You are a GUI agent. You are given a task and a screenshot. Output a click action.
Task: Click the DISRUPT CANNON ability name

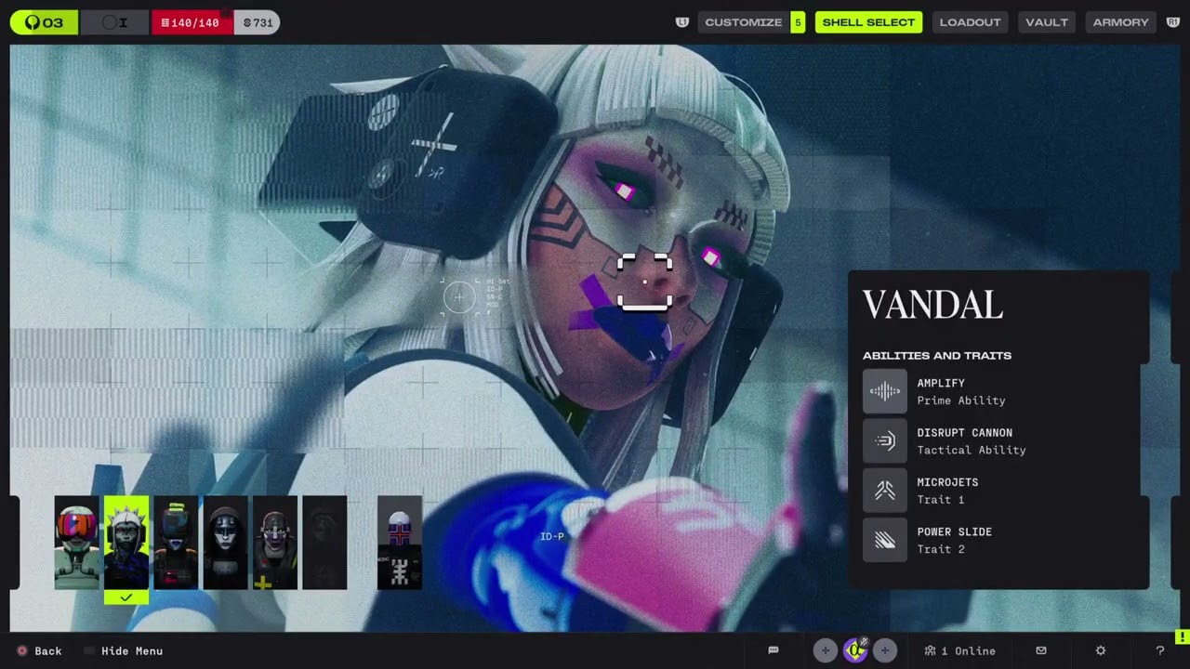tap(964, 433)
